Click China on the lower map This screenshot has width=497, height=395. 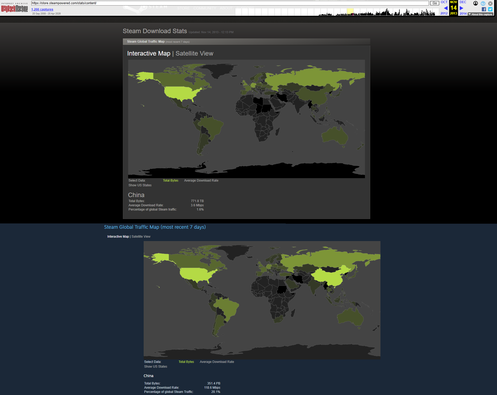pyautogui.click(x=329, y=276)
